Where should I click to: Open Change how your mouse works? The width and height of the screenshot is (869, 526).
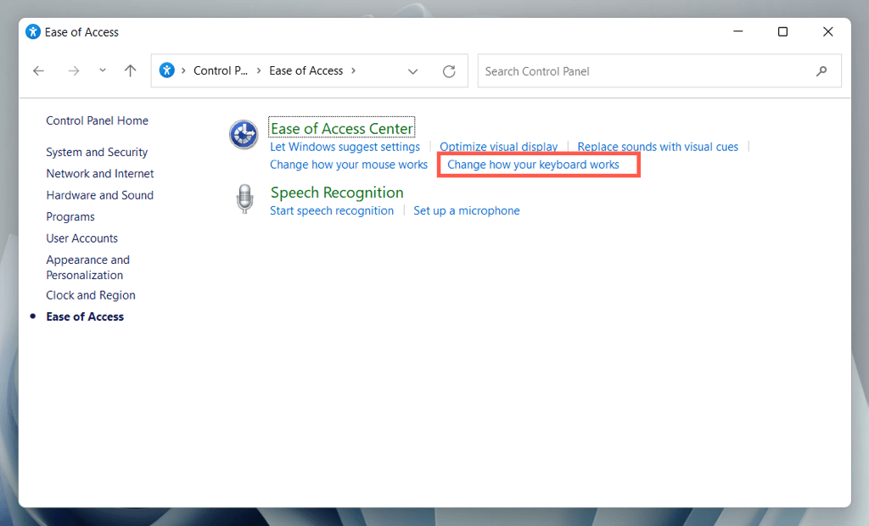(349, 165)
